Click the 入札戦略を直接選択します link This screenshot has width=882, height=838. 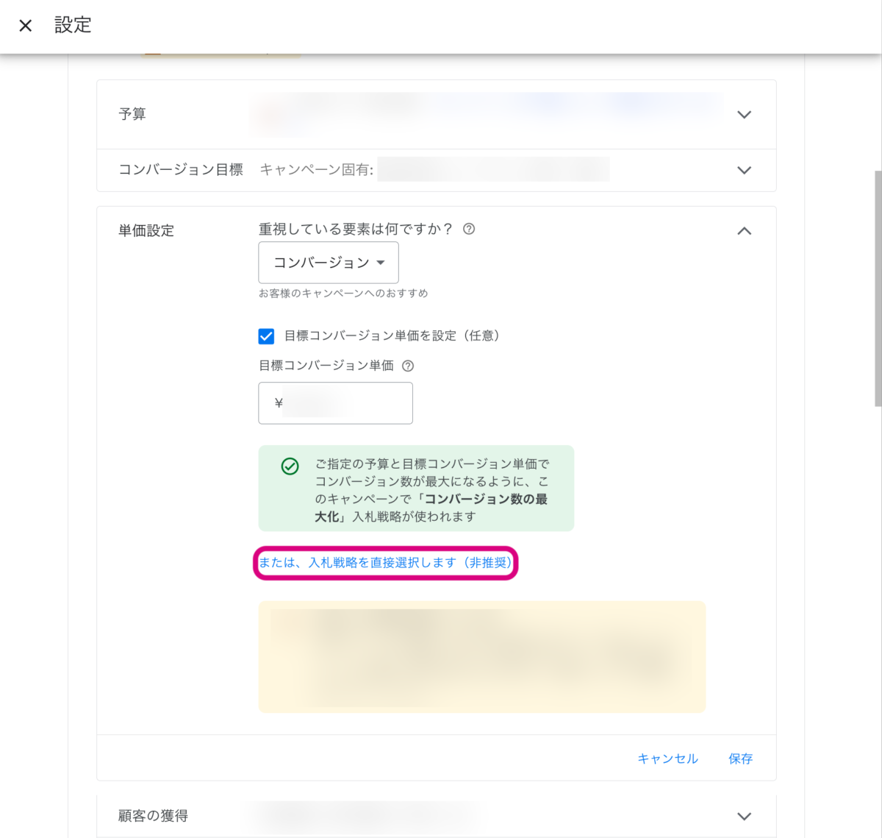(385, 563)
